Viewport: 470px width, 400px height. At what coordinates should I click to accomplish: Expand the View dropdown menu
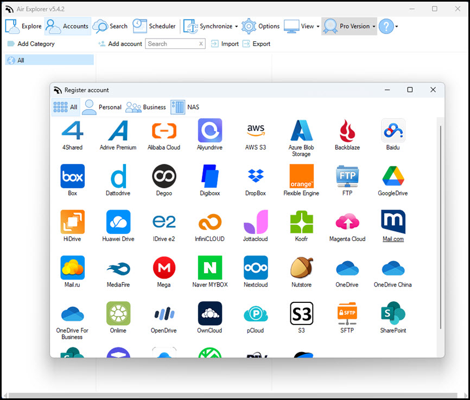coord(318,27)
